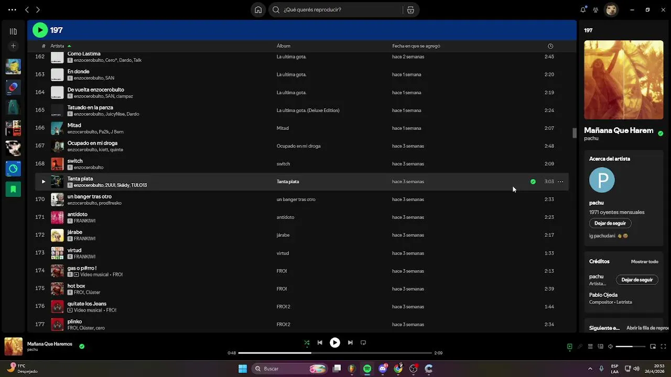The width and height of the screenshot is (671, 377).
Task: Select the track 'Como Lastima'
Action: point(84,54)
